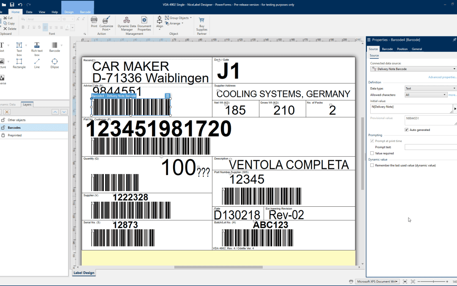Open the Group Objects dropdown
The height and width of the screenshot is (286, 457).
click(179, 18)
